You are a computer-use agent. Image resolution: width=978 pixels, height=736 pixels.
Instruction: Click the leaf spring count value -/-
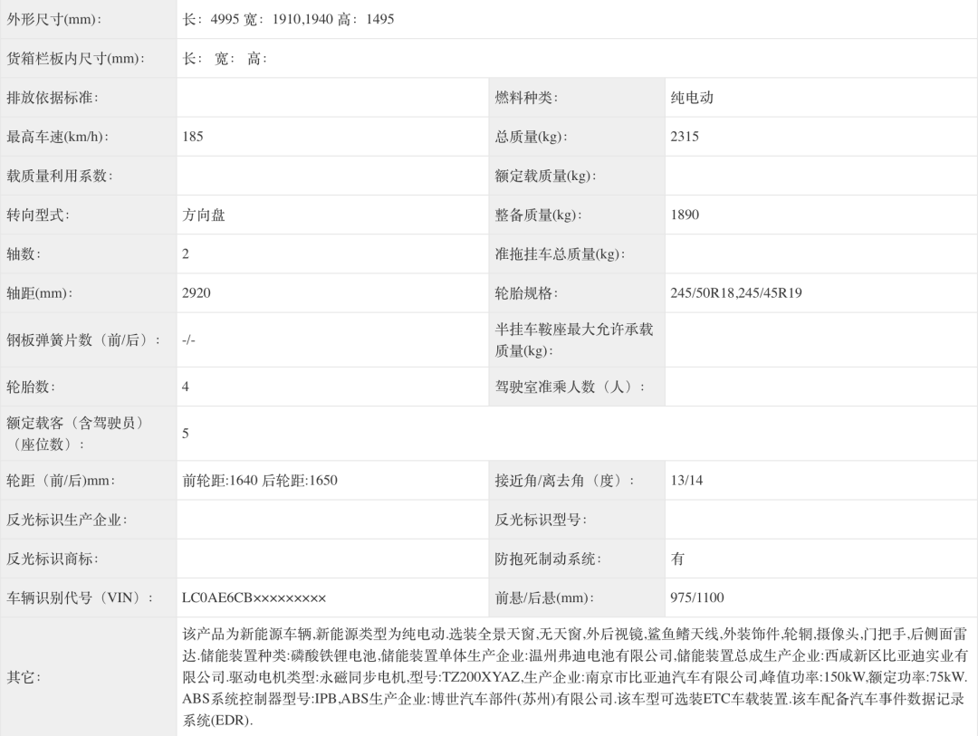188,339
